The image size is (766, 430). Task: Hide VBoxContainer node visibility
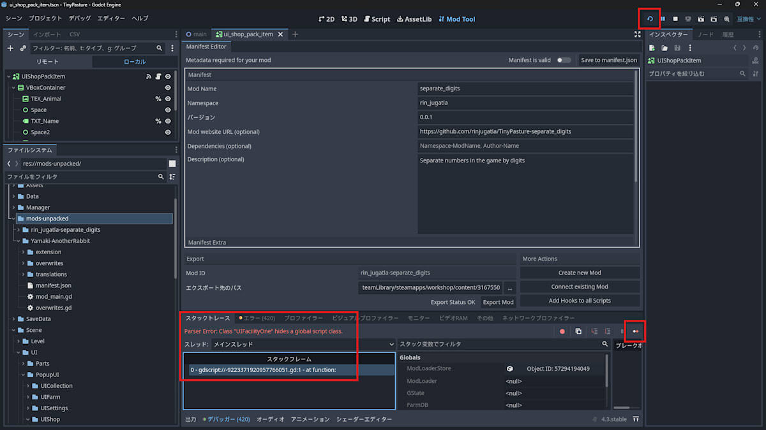(x=168, y=87)
